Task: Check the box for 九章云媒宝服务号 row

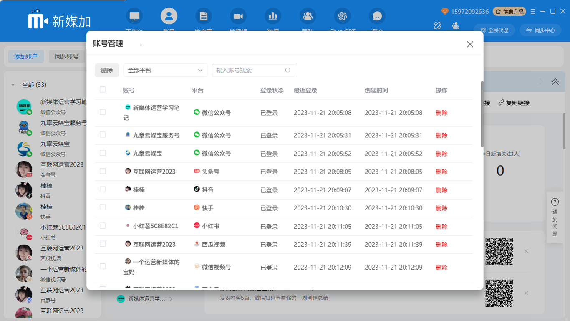Action: 103,135
